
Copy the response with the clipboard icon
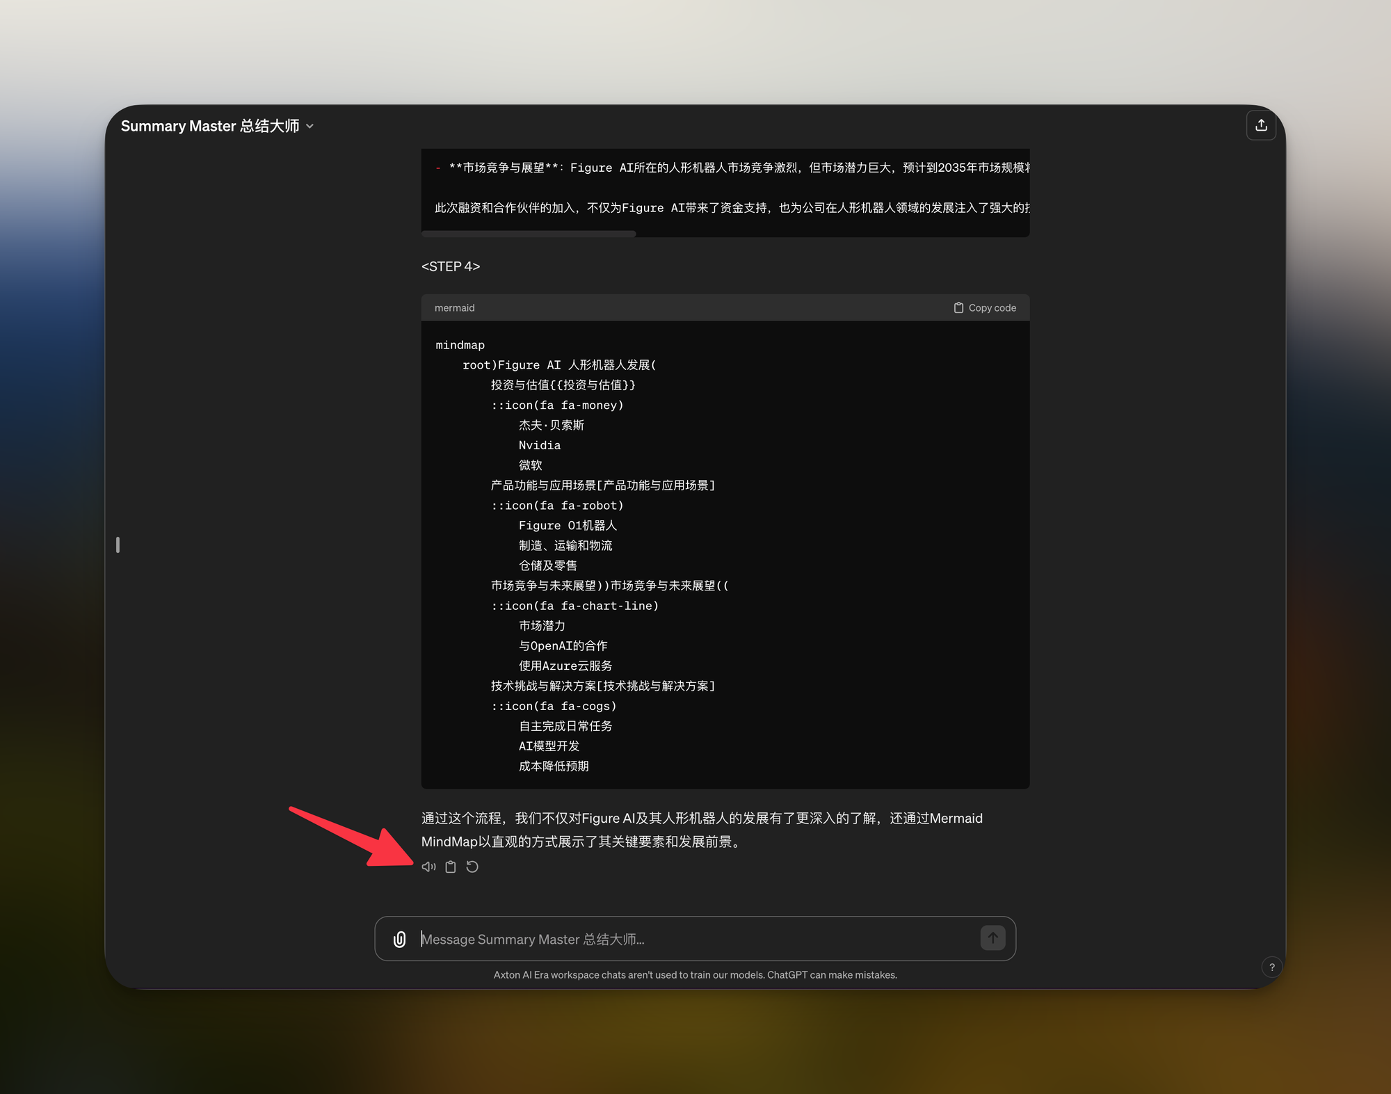click(451, 867)
